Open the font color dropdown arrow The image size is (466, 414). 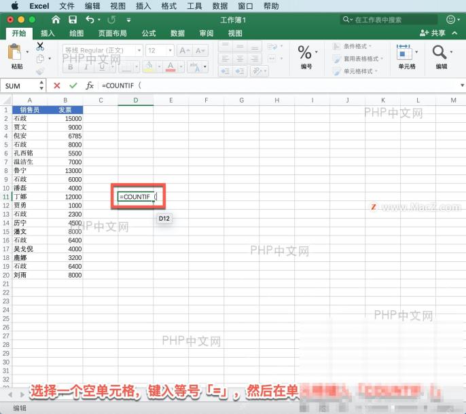(x=181, y=67)
